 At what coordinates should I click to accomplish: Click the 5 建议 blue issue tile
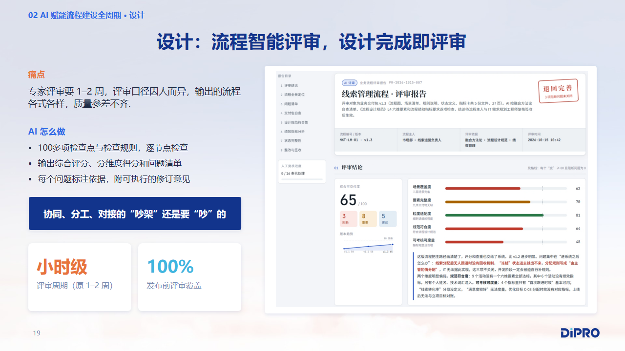pyautogui.click(x=388, y=219)
